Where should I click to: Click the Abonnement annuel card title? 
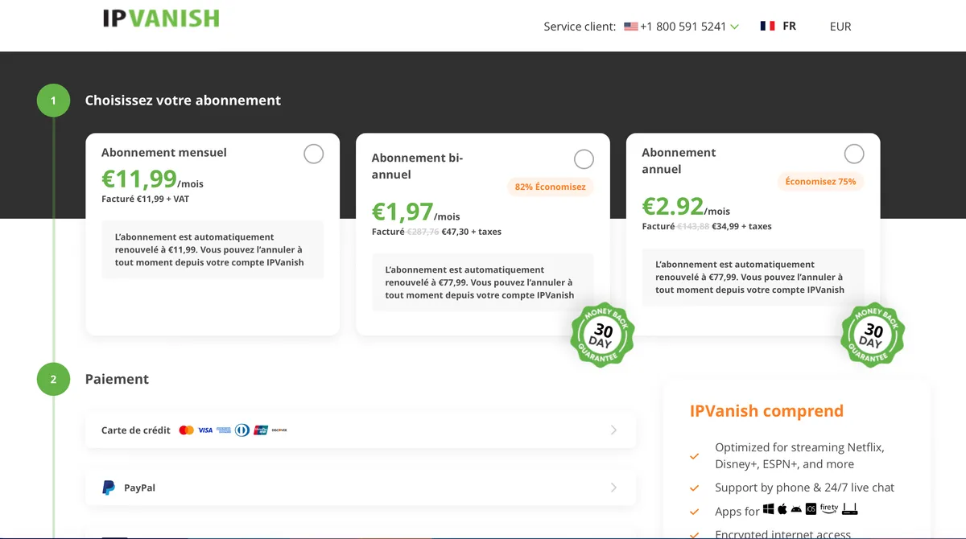(679, 161)
